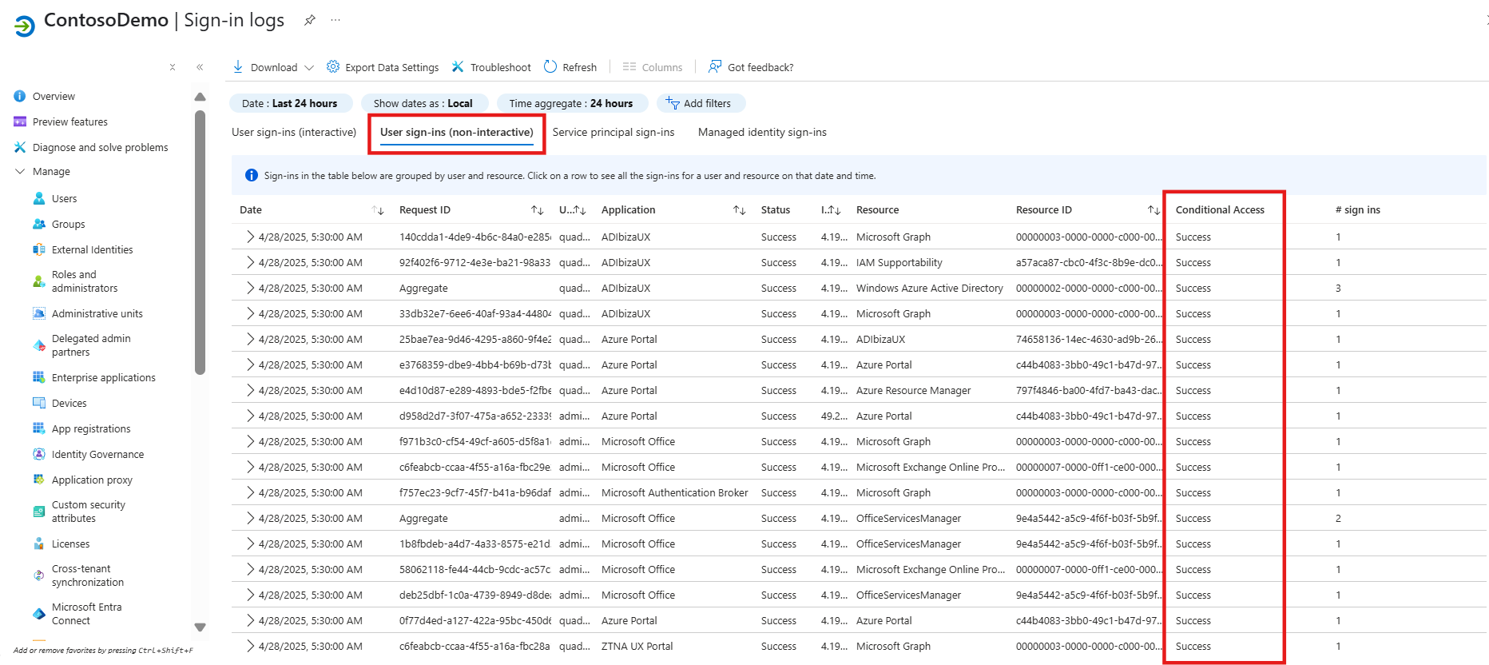
Task: Click the Identity Governance icon
Action: [39, 454]
